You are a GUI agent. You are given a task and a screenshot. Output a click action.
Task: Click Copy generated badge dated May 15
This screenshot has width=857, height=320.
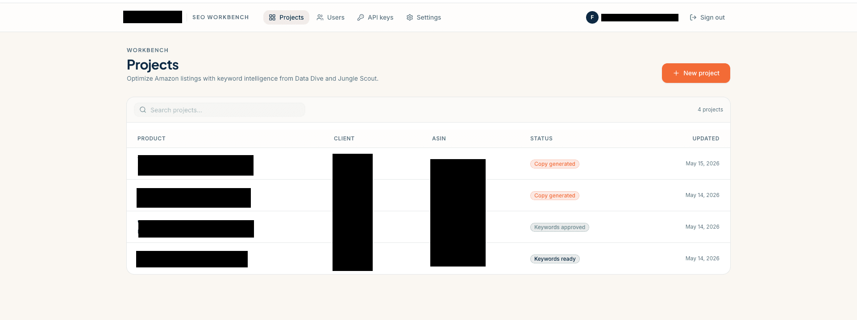(x=555, y=164)
